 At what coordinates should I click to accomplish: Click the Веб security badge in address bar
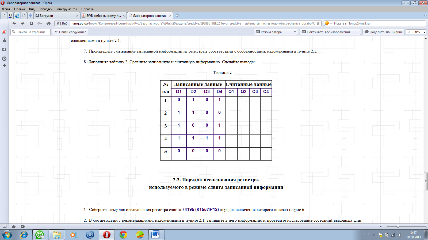pyautogui.click(x=62, y=23)
